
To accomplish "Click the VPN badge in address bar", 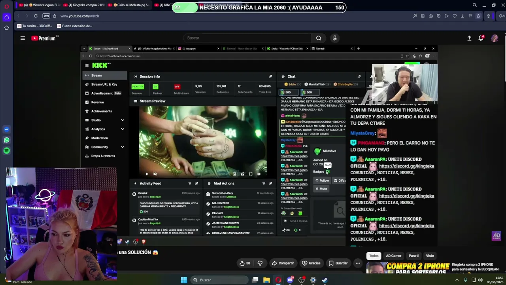I will point(46,16).
